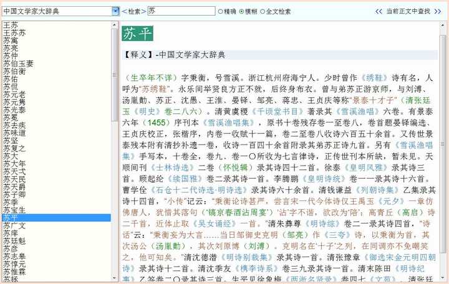Click the 《士林诗选》 title in the article
The width and height of the screenshot is (449, 284).
coord(172,168)
